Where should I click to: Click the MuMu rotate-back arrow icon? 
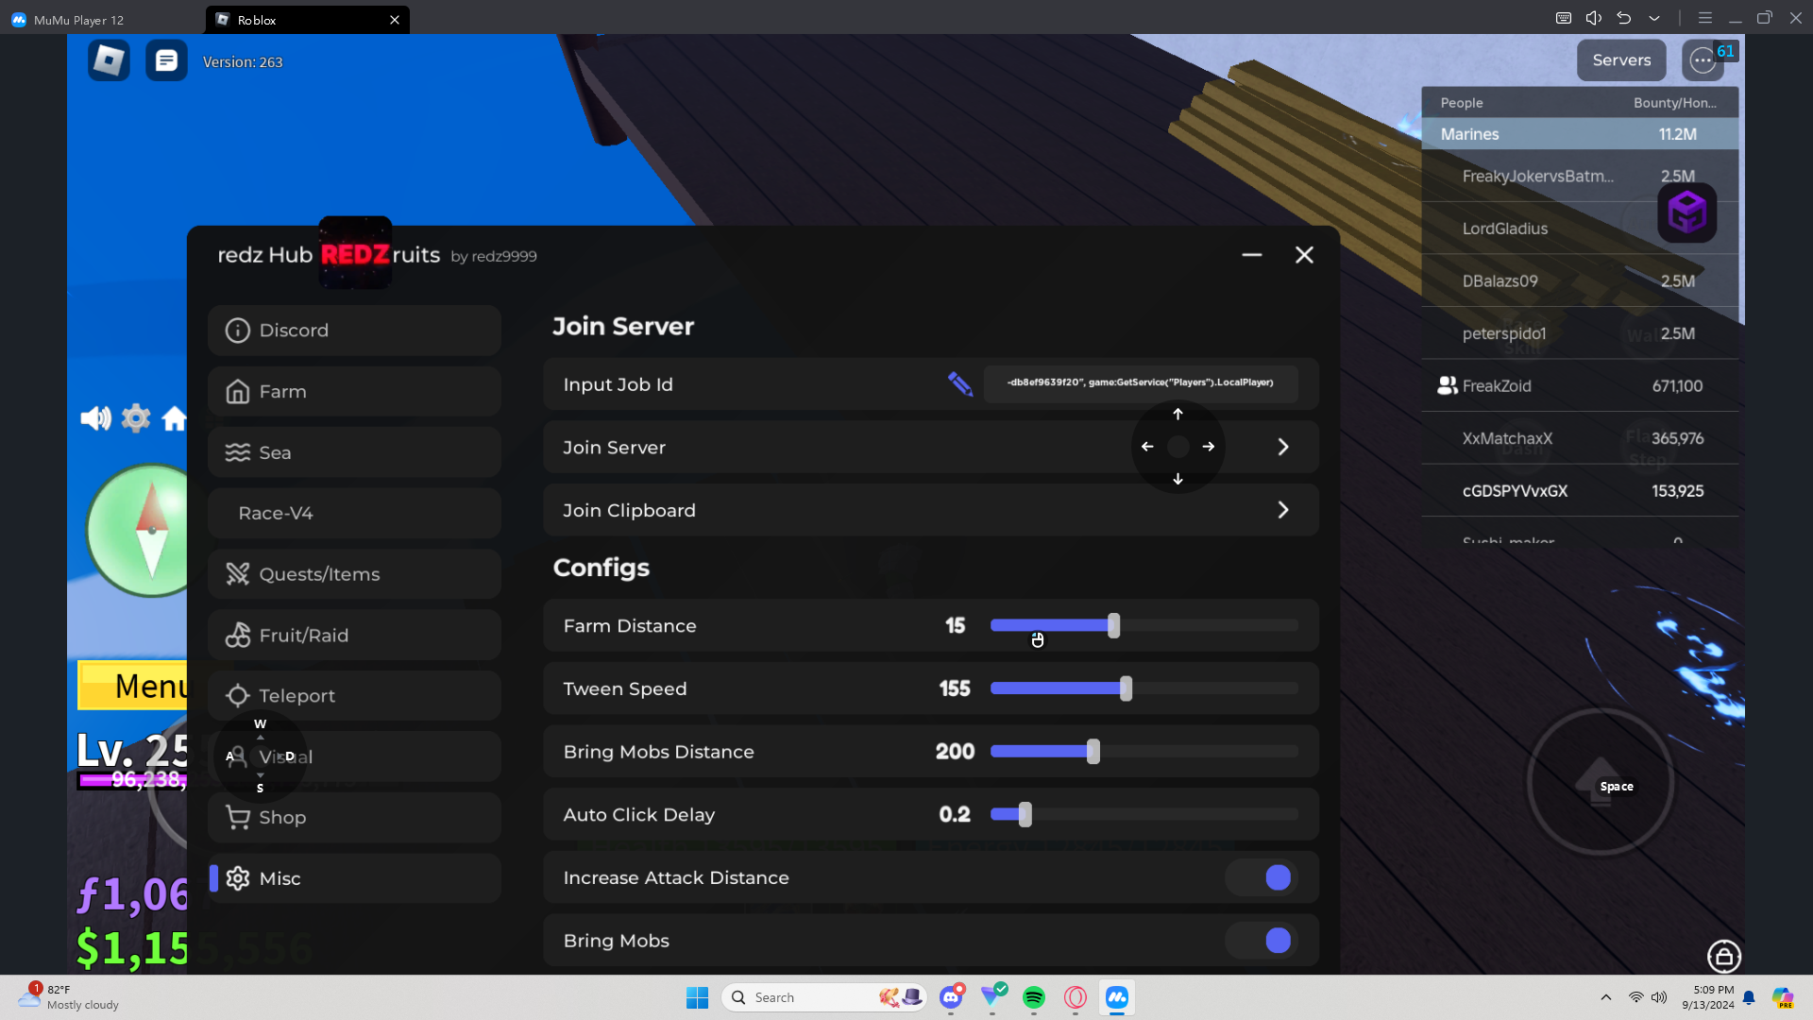click(1624, 18)
